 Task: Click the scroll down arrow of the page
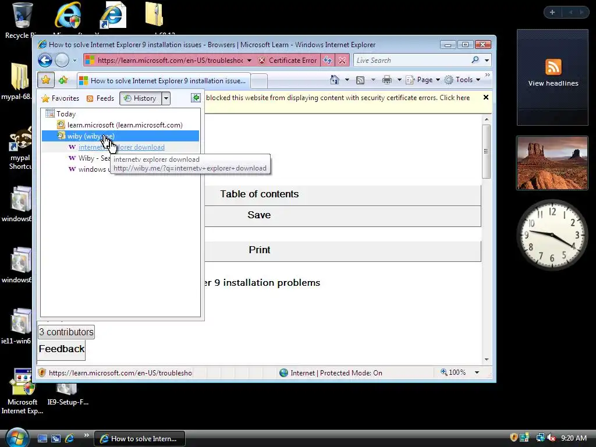[x=486, y=360]
